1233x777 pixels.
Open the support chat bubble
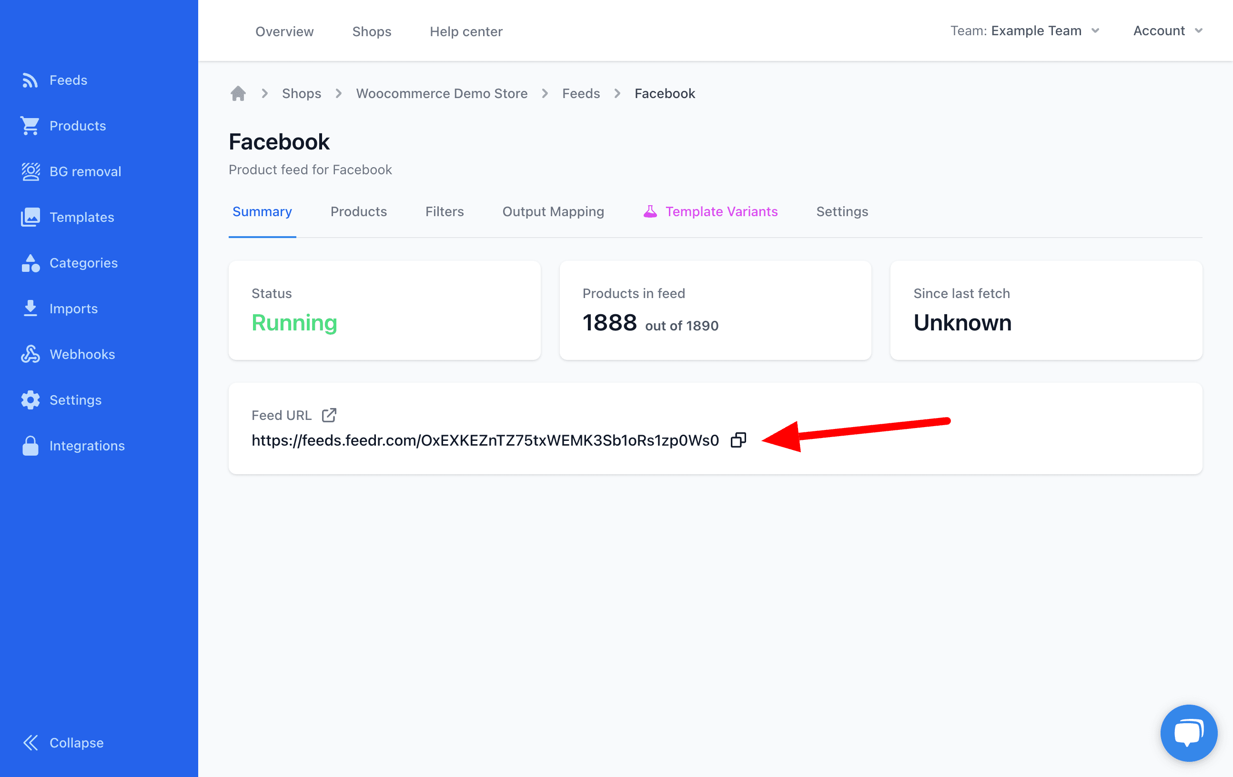click(1189, 732)
